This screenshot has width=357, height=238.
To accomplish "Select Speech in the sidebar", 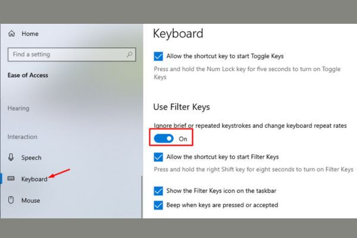I will [32, 158].
